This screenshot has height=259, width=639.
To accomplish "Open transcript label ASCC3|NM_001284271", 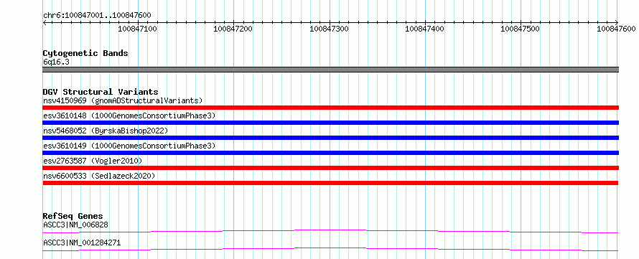I will pyautogui.click(x=82, y=243).
